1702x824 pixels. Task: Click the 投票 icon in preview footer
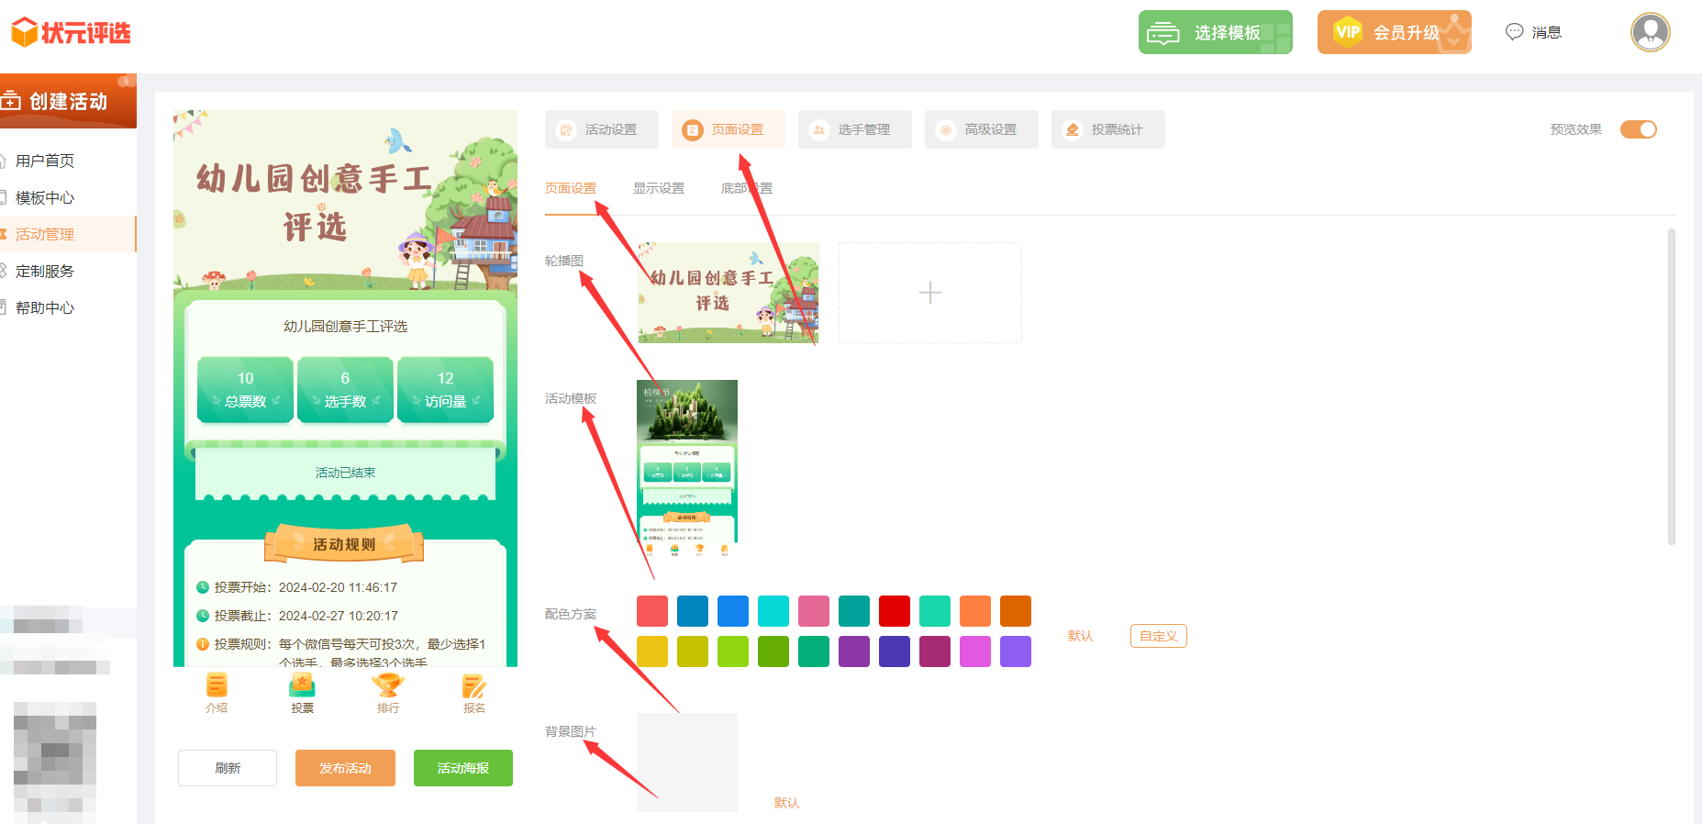[x=302, y=686]
